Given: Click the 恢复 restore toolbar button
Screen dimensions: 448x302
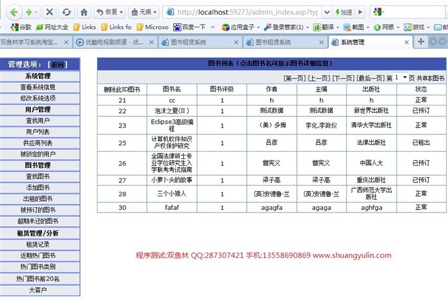Looking at the screenshot, I should tap(107, 12).
